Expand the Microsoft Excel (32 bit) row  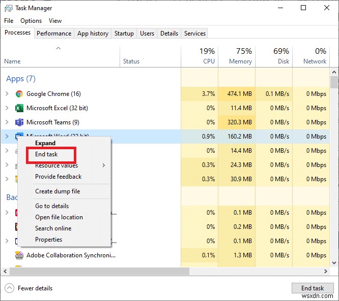(7, 108)
